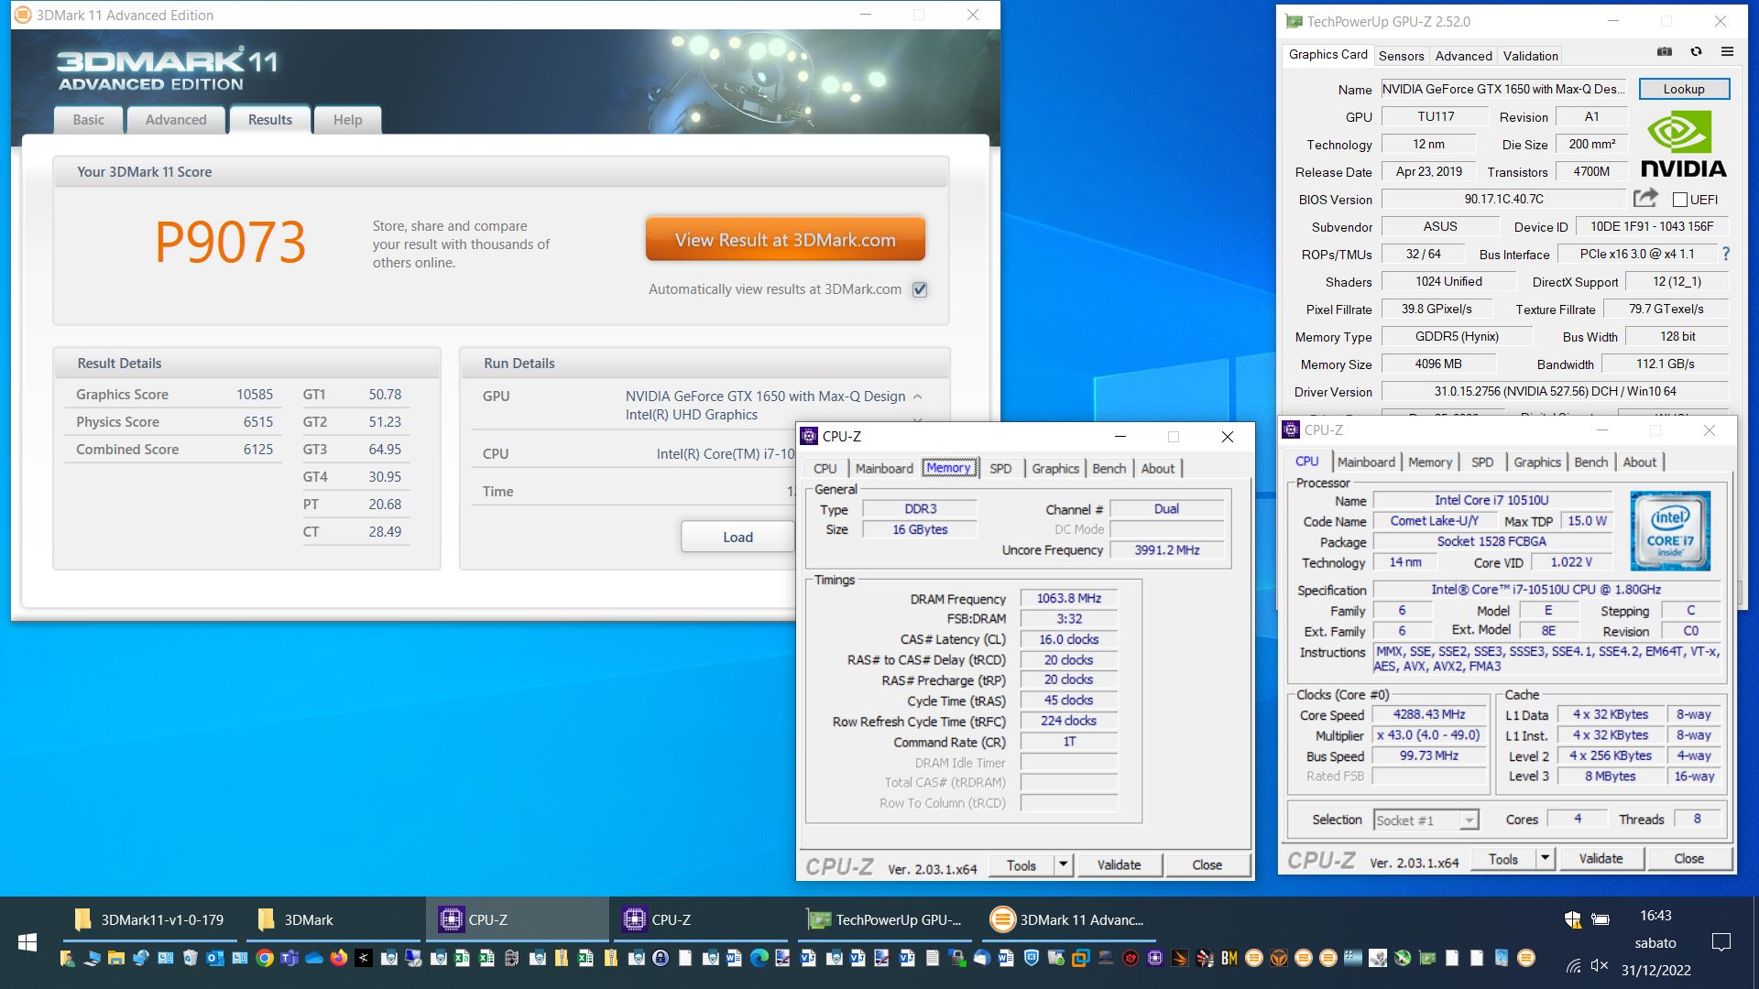Click Validate in right CPU-Z window
1759x989 pixels.
1601,858
